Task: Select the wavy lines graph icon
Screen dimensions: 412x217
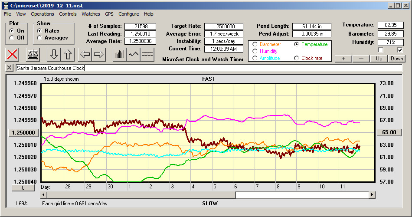Action: click(x=147, y=54)
